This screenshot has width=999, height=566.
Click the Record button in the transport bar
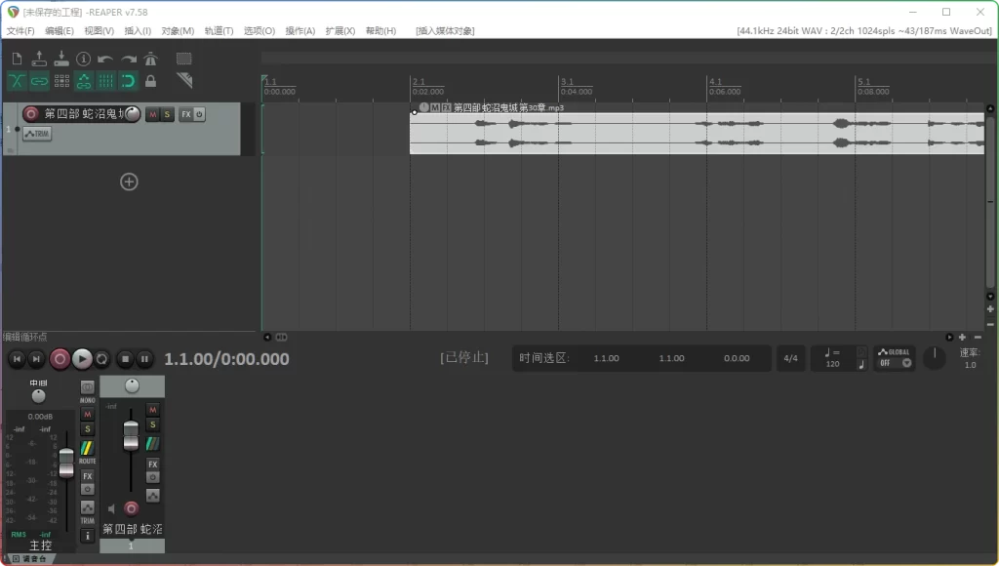[x=60, y=359]
